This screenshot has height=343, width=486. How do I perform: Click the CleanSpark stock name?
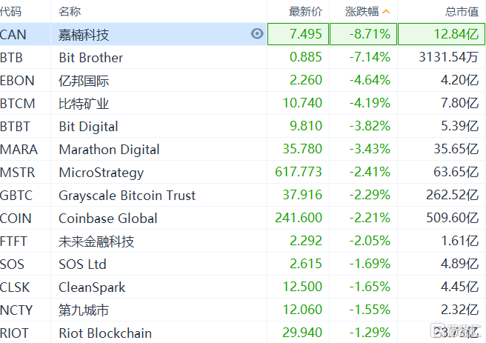pyautogui.click(x=92, y=287)
